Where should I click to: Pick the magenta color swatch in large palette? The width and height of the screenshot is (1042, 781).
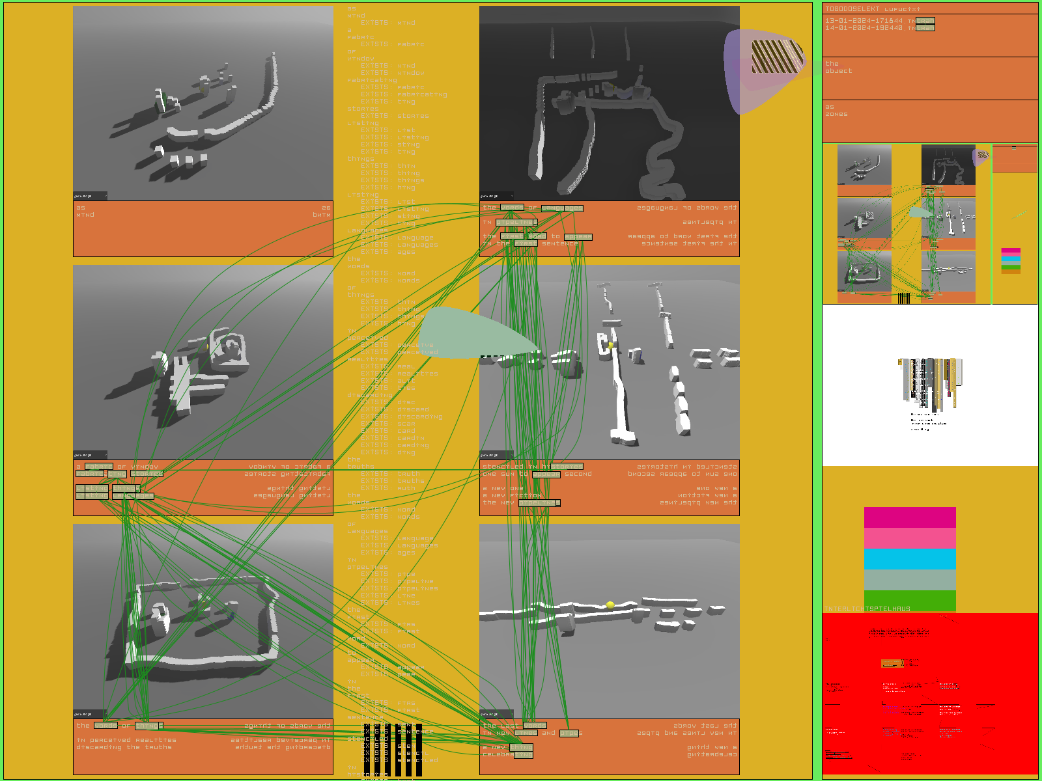(909, 517)
